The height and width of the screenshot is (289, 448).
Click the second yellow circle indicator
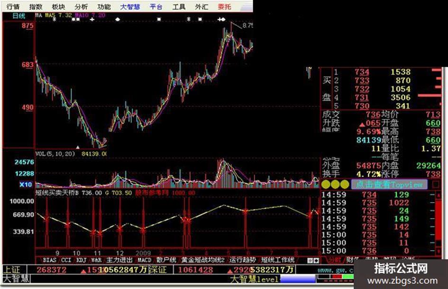click(336, 184)
